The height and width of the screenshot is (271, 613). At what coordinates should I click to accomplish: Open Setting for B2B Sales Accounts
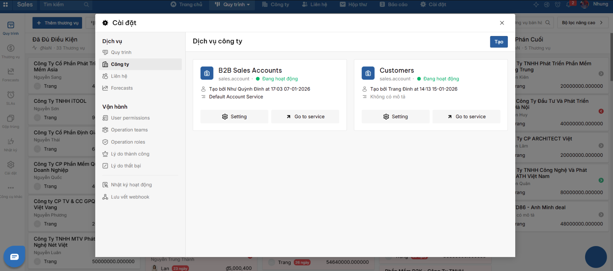[x=234, y=117]
